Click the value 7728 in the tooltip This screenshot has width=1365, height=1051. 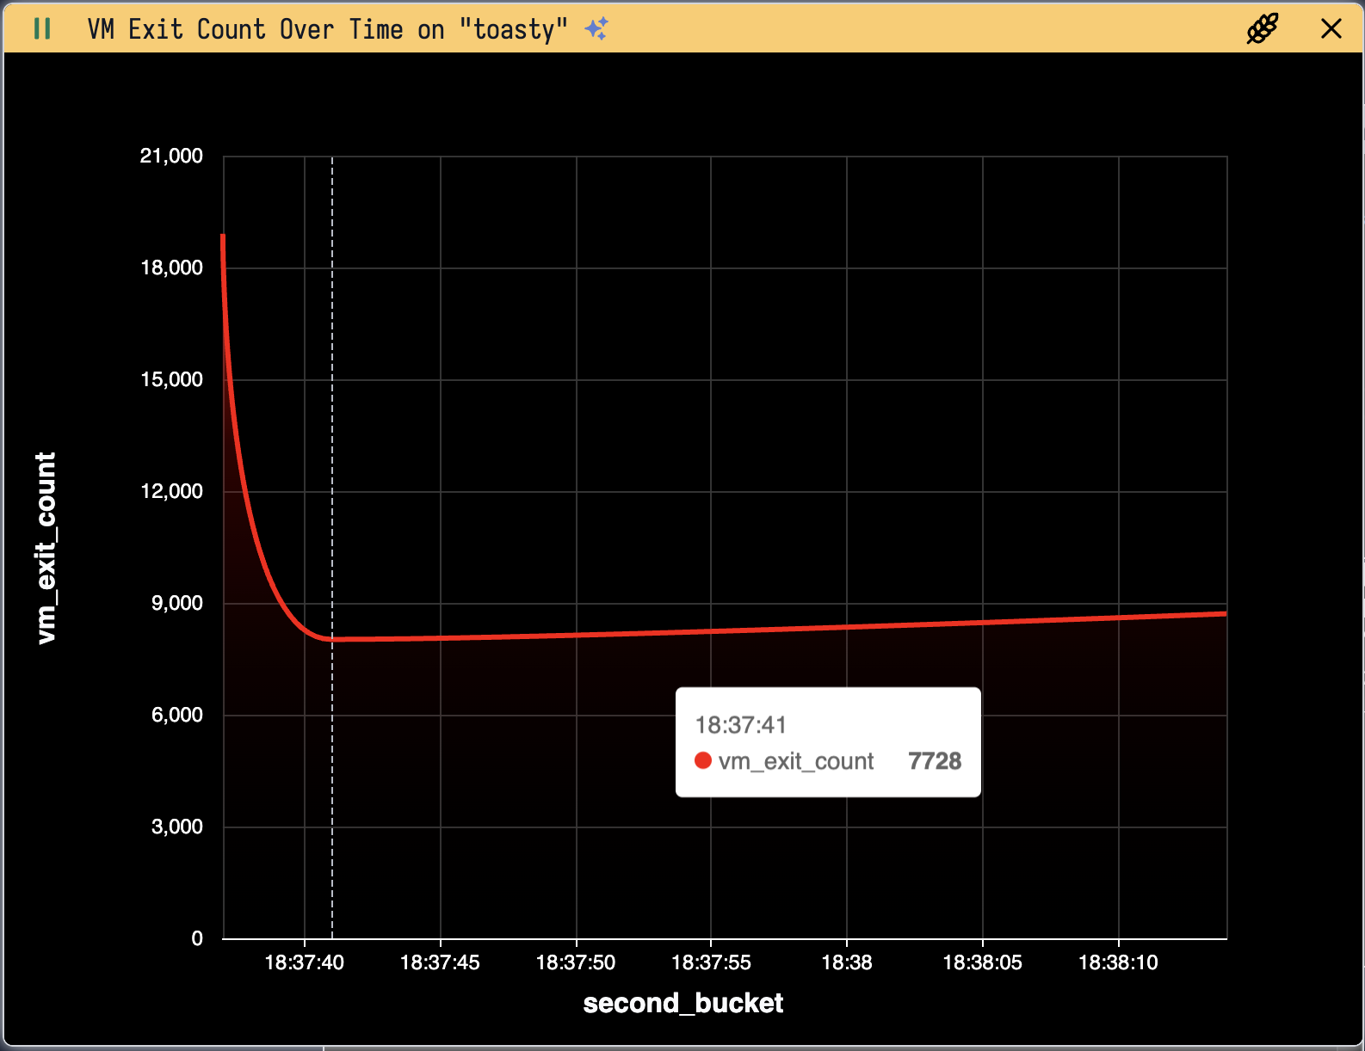pyautogui.click(x=935, y=761)
